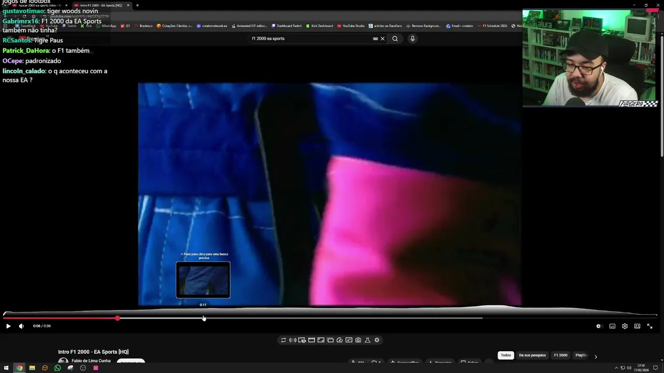
Task: Switch to theater mode view
Action: pos(637,326)
